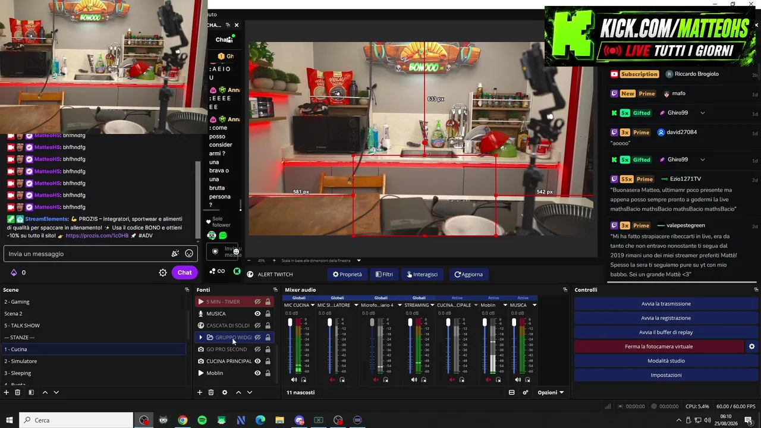Unmute the Moblin mixer channel
This screenshot has height=428, width=761.
point(488,379)
